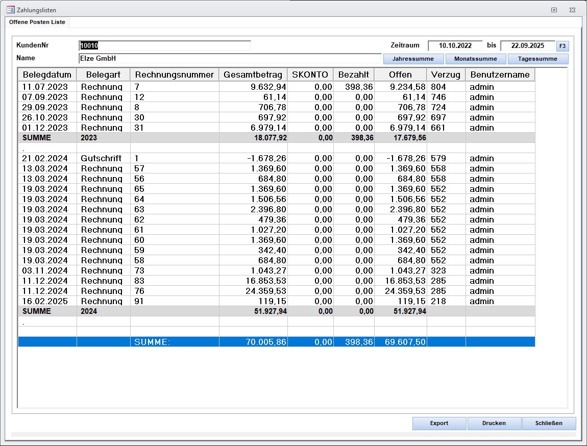Screen dimensions: 587x446
Task: Print the list with Drucken
Action: click(494, 423)
